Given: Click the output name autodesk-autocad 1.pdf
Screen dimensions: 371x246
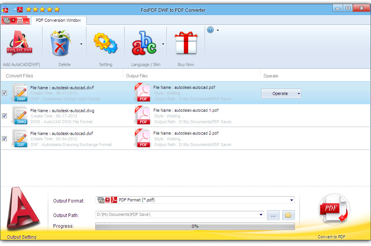Looking at the screenshot, I should click(x=196, y=110).
